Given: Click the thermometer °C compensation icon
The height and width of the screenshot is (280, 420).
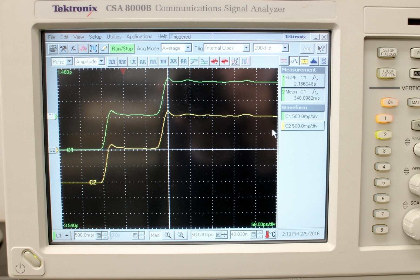Looking at the screenshot, I should (x=270, y=234).
